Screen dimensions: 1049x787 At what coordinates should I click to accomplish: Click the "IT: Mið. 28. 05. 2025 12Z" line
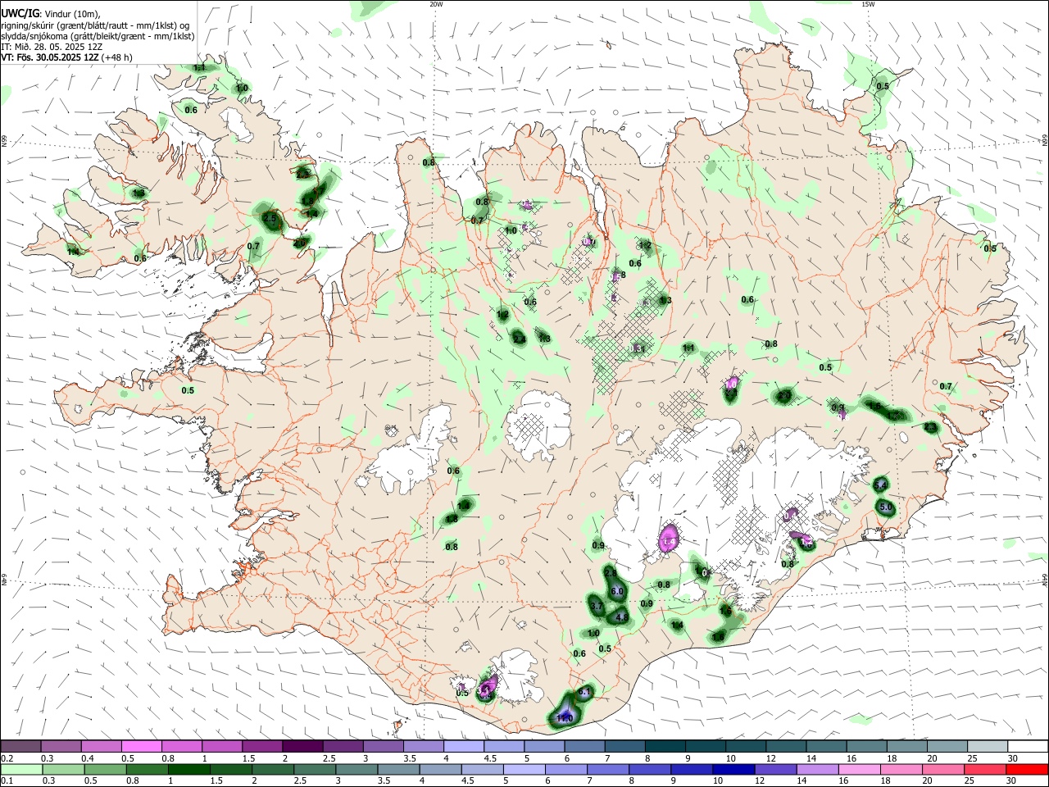tap(50, 47)
